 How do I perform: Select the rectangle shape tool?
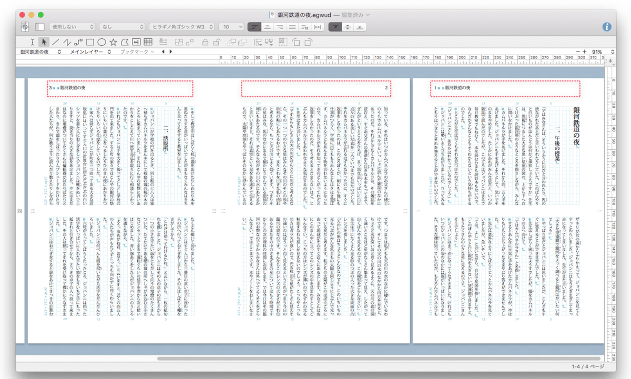point(90,42)
